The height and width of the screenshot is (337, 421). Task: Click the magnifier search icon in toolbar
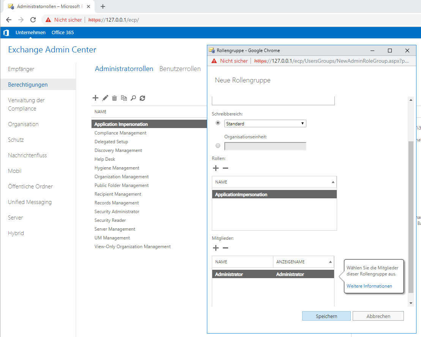coord(133,98)
